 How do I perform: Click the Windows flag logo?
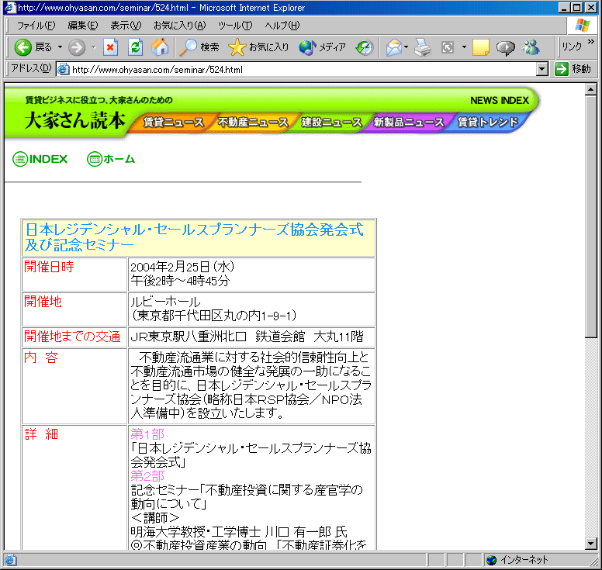tap(583, 26)
